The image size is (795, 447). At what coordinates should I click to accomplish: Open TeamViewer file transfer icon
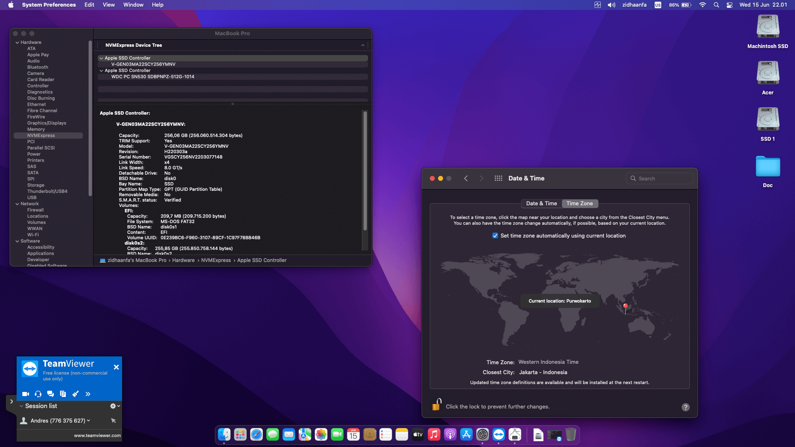tap(63, 394)
